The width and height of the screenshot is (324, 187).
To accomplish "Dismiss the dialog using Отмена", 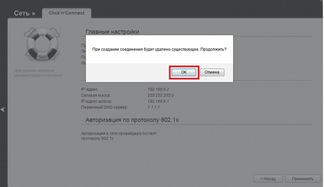I will (x=212, y=72).
